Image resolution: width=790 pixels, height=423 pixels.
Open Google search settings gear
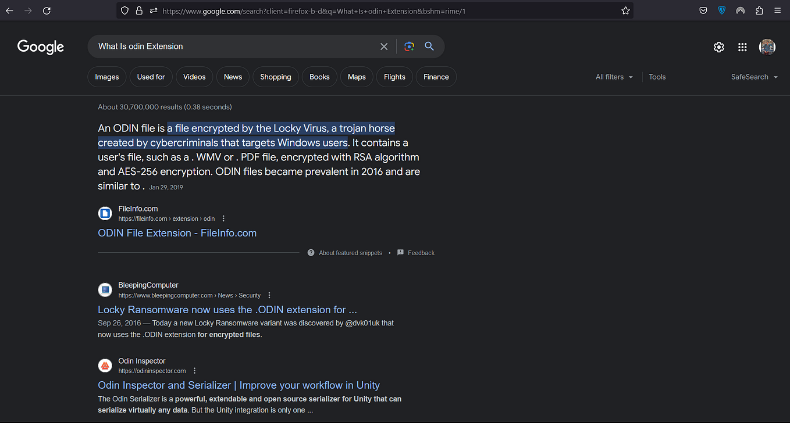[718, 47]
